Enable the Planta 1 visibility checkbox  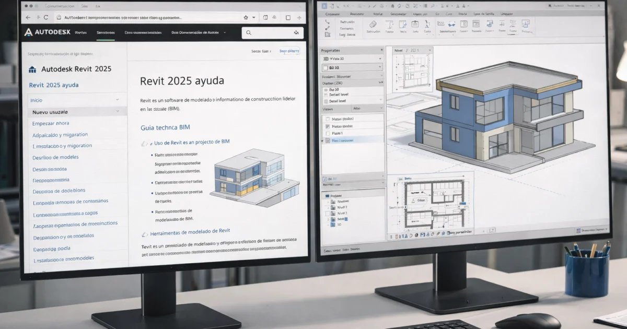[328, 133]
